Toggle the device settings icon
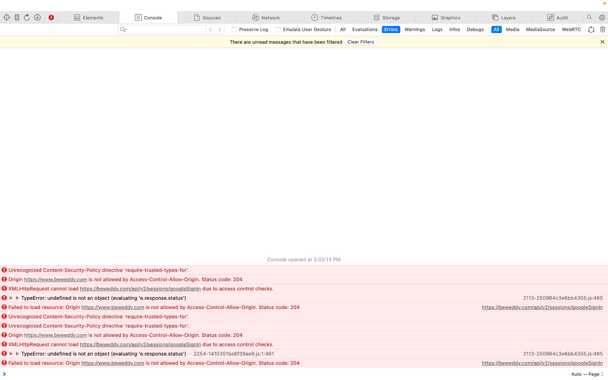608x380 pixels. coord(17,17)
